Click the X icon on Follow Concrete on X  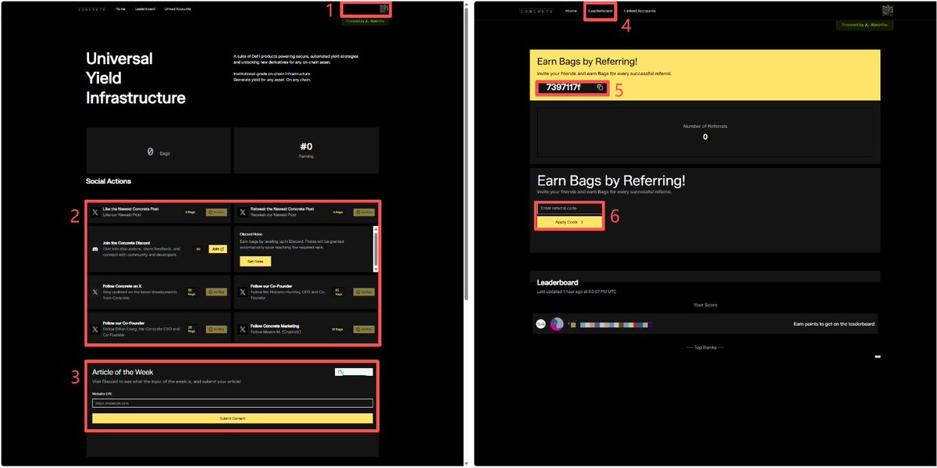(95, 291)
